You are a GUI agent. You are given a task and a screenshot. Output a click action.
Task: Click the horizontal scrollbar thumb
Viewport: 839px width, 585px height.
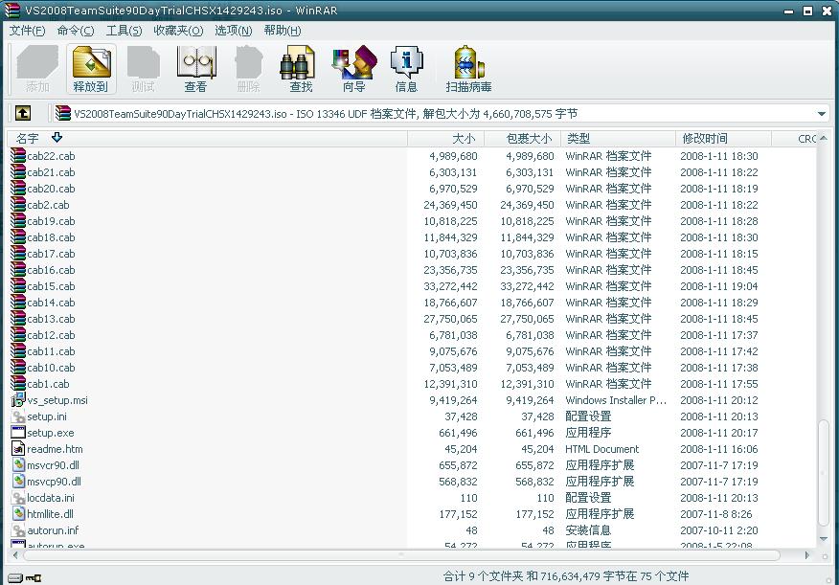401,555
